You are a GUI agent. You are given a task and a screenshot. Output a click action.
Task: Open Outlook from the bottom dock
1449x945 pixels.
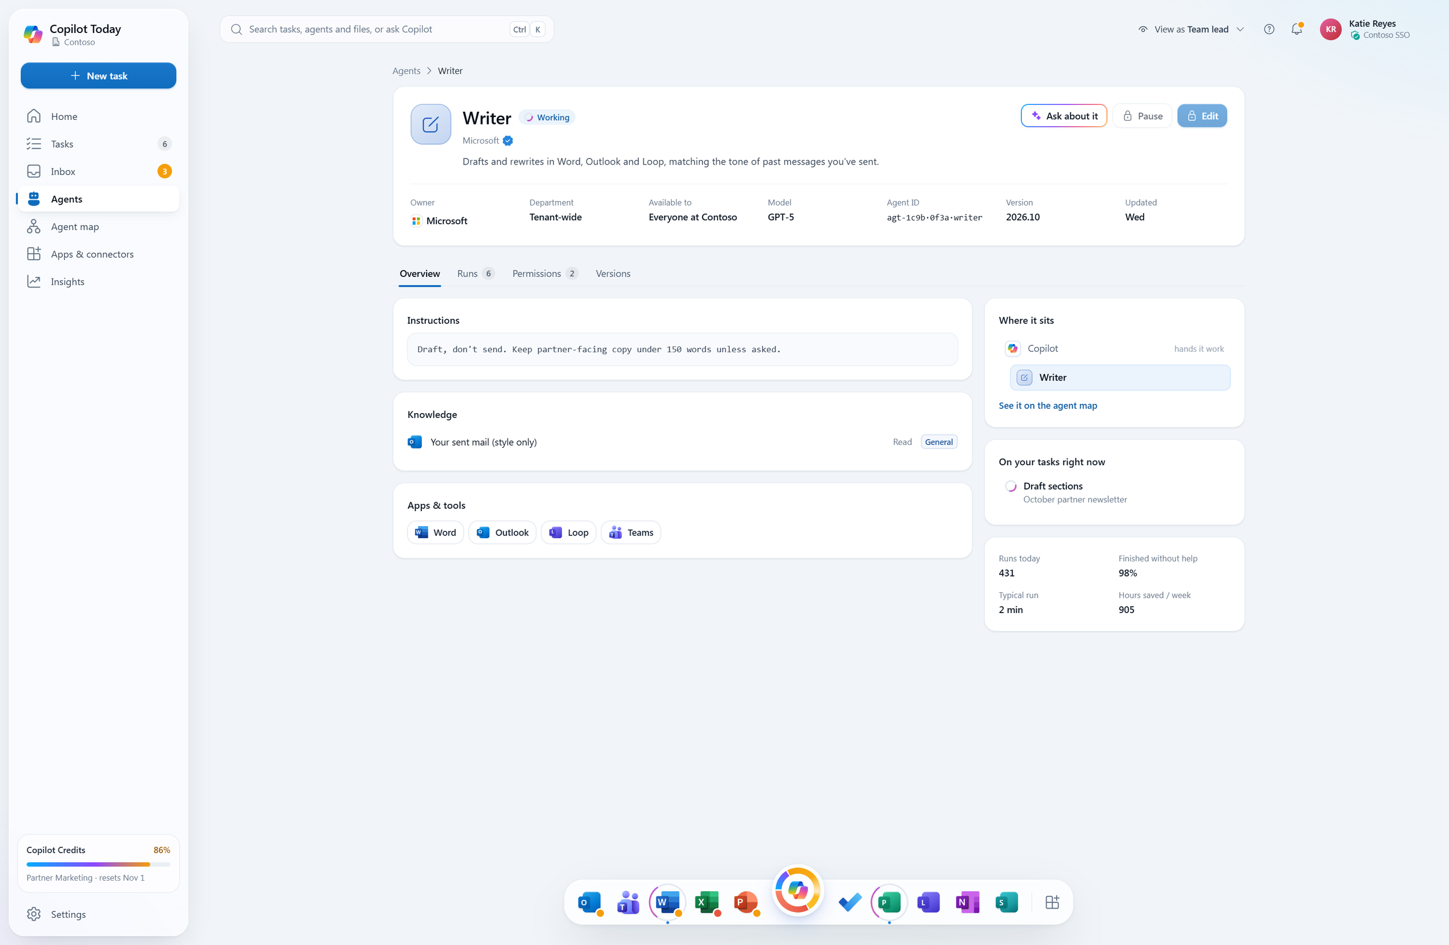click(x=589, y=902)
